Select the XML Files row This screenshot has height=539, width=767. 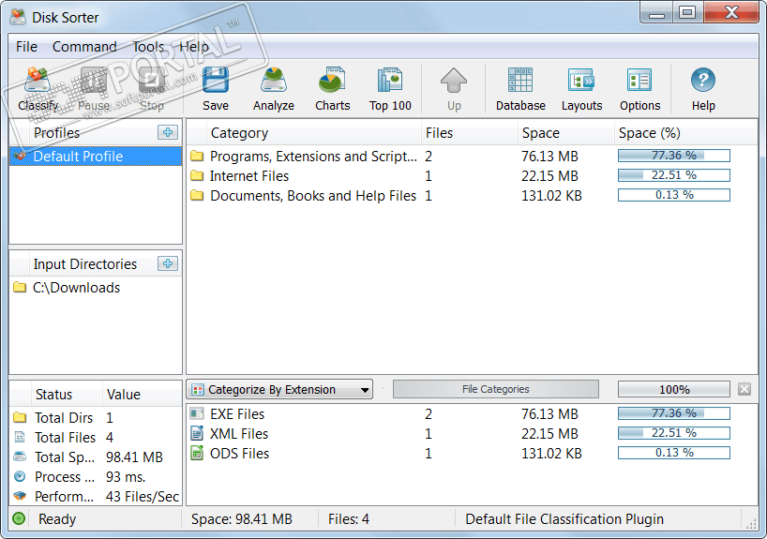pyautogui.click(x=472, y=434)
